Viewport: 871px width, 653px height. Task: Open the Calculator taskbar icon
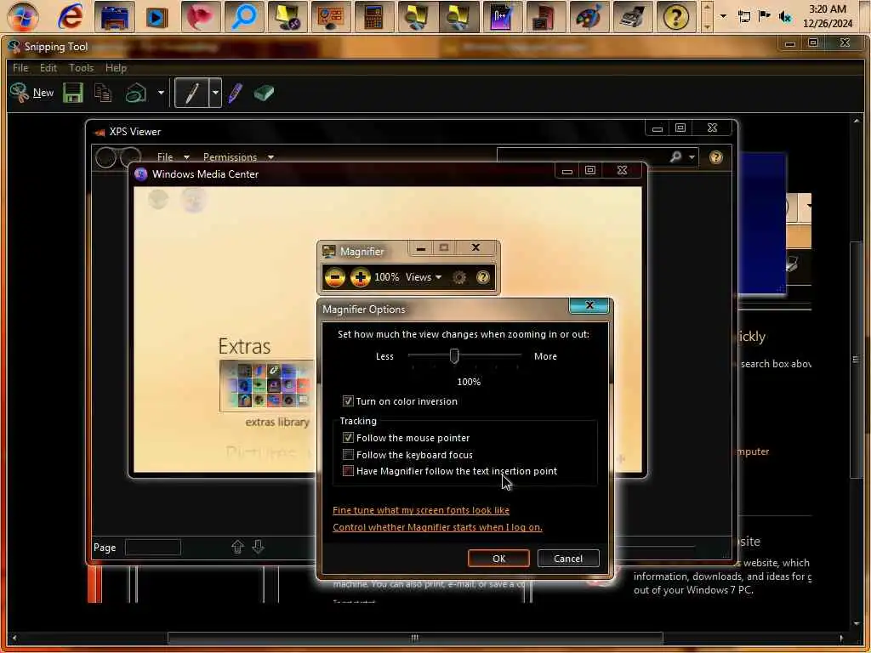(x=374, y=17)
